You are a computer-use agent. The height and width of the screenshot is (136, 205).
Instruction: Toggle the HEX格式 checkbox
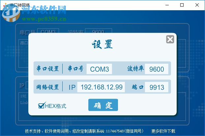point(42,106)
